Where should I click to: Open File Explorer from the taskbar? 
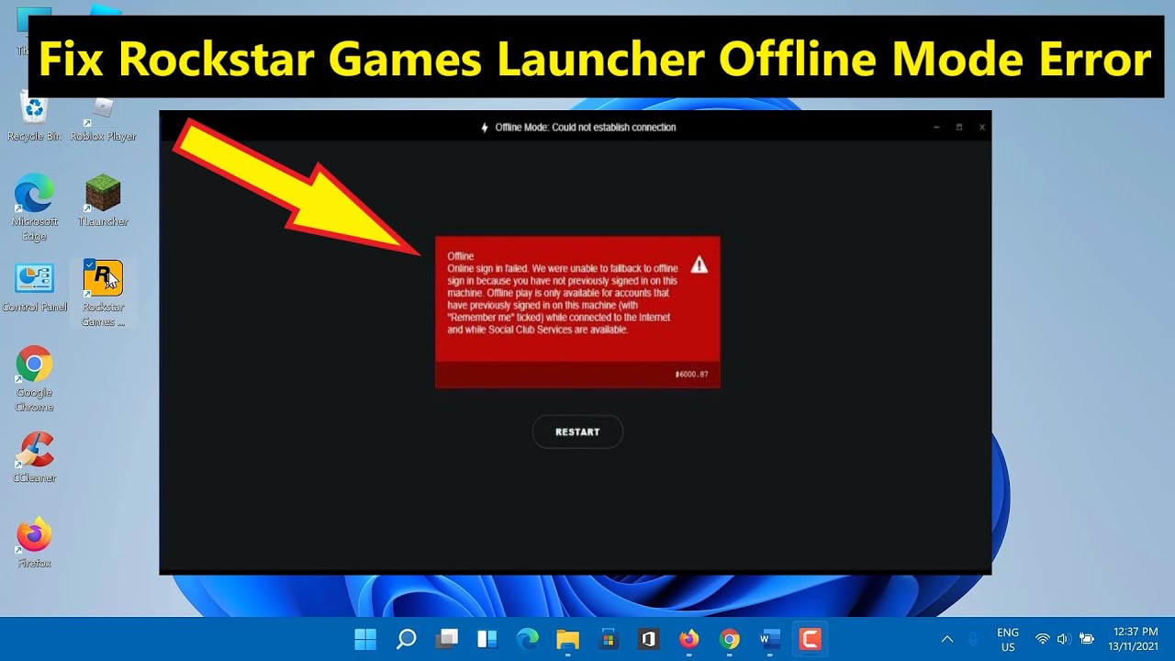568,639
